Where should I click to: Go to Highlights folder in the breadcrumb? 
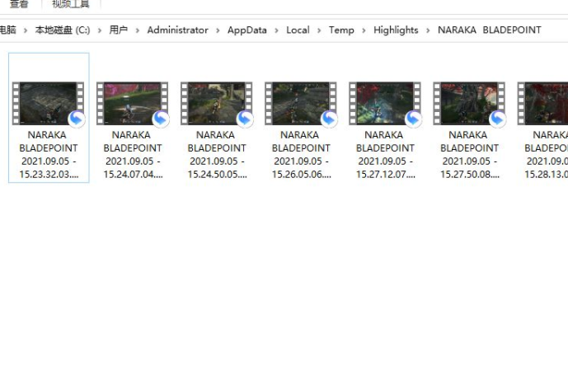click(396, 30)
